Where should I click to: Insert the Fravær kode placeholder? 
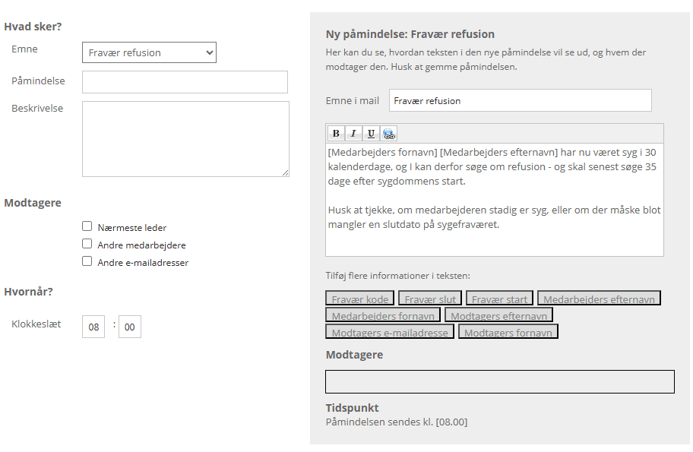click(x=360, y=299)
